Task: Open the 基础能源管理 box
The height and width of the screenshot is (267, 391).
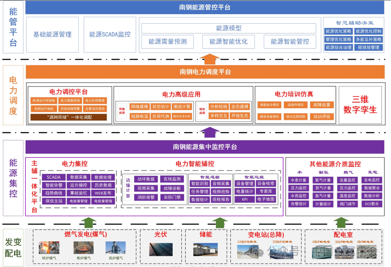Action: pyautogui.click(x=52, y=34)
